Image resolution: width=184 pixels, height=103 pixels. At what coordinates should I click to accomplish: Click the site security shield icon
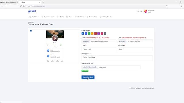coord(21,6)
